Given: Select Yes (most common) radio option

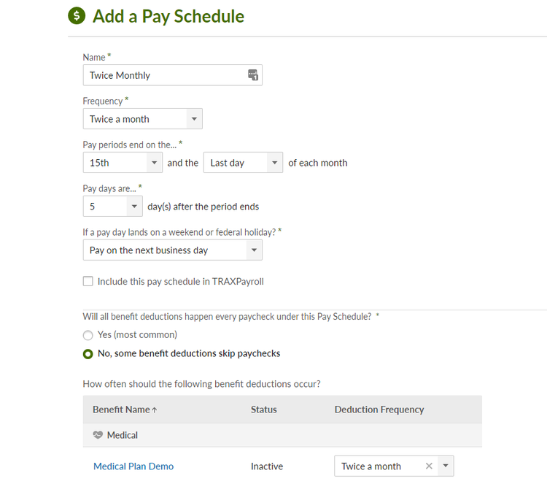Looking at the screenshot, I should (x=88, y=335).
